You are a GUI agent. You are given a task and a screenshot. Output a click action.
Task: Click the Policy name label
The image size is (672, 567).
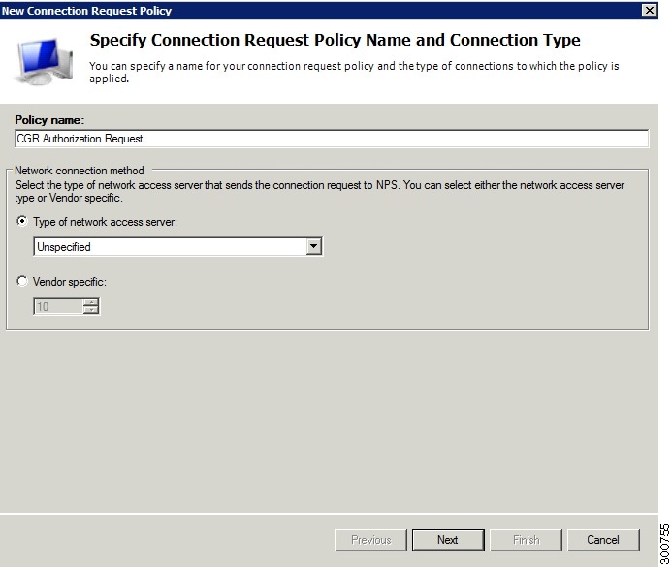pos(49,120)
